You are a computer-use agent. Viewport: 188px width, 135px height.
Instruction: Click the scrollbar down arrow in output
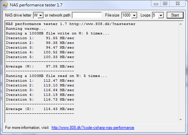[181, 119]
